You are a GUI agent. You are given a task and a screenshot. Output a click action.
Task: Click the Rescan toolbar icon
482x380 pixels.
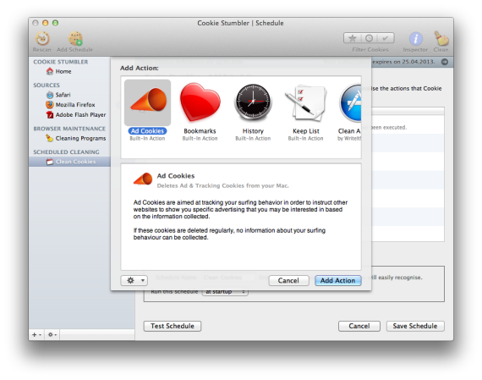coord(42,39)
